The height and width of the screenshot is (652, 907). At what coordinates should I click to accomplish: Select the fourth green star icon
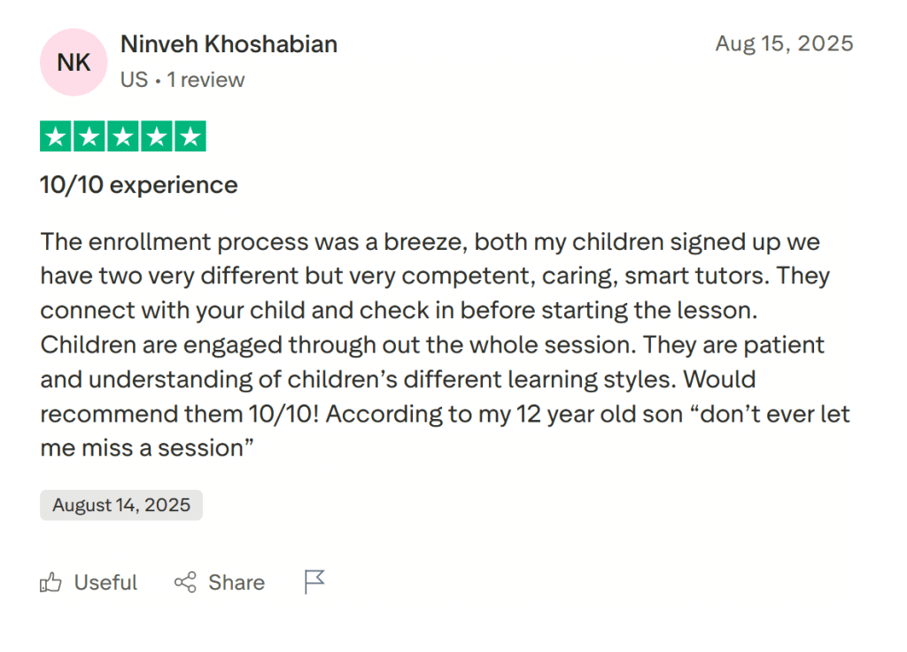[x=157, y=136]
